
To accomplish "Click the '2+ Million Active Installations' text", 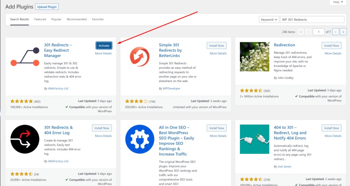I will pyautogui.click(x=259, y=96).
